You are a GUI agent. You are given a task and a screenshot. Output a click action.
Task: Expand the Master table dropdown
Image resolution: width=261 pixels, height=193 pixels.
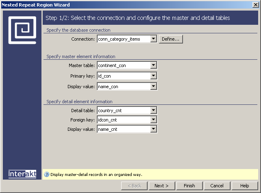153,65
